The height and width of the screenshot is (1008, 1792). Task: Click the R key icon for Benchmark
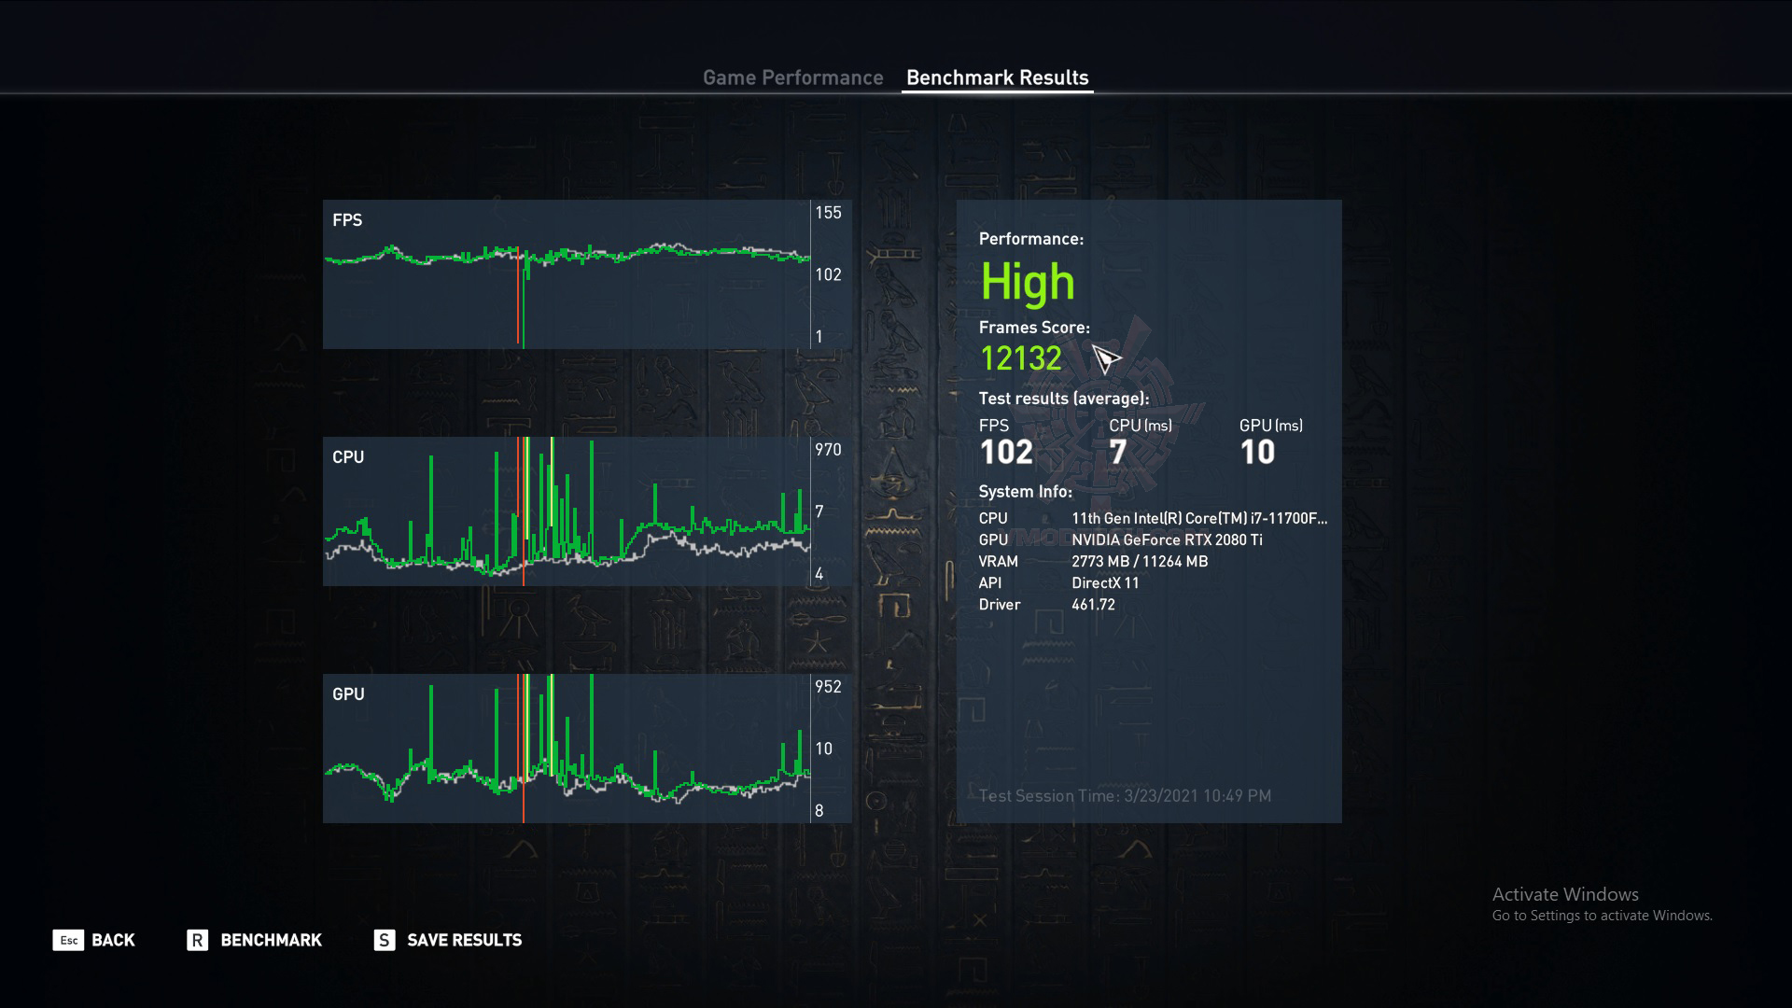197,940
